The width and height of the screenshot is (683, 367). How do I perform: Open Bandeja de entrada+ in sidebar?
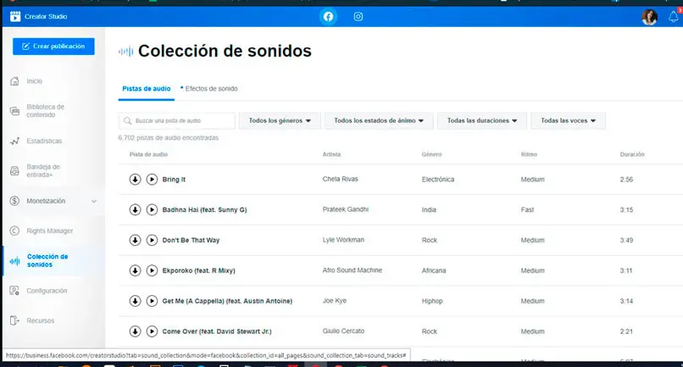point(43,171)
